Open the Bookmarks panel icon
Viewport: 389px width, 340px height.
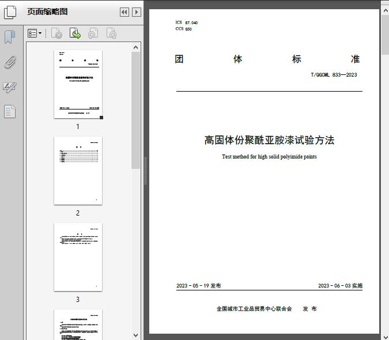(10, 37)
